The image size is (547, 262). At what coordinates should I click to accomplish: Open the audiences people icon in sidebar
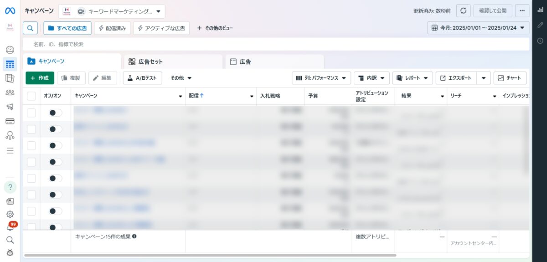(10, 92)
